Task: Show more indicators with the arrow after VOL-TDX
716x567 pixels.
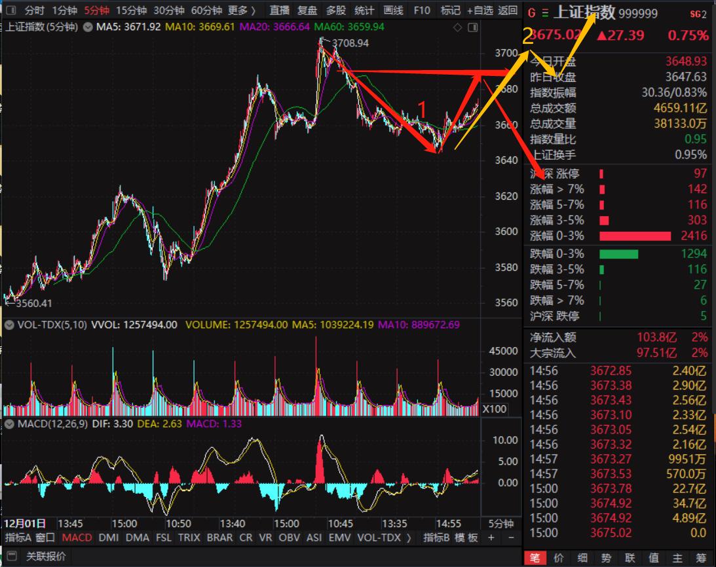Action: point(409,538)
